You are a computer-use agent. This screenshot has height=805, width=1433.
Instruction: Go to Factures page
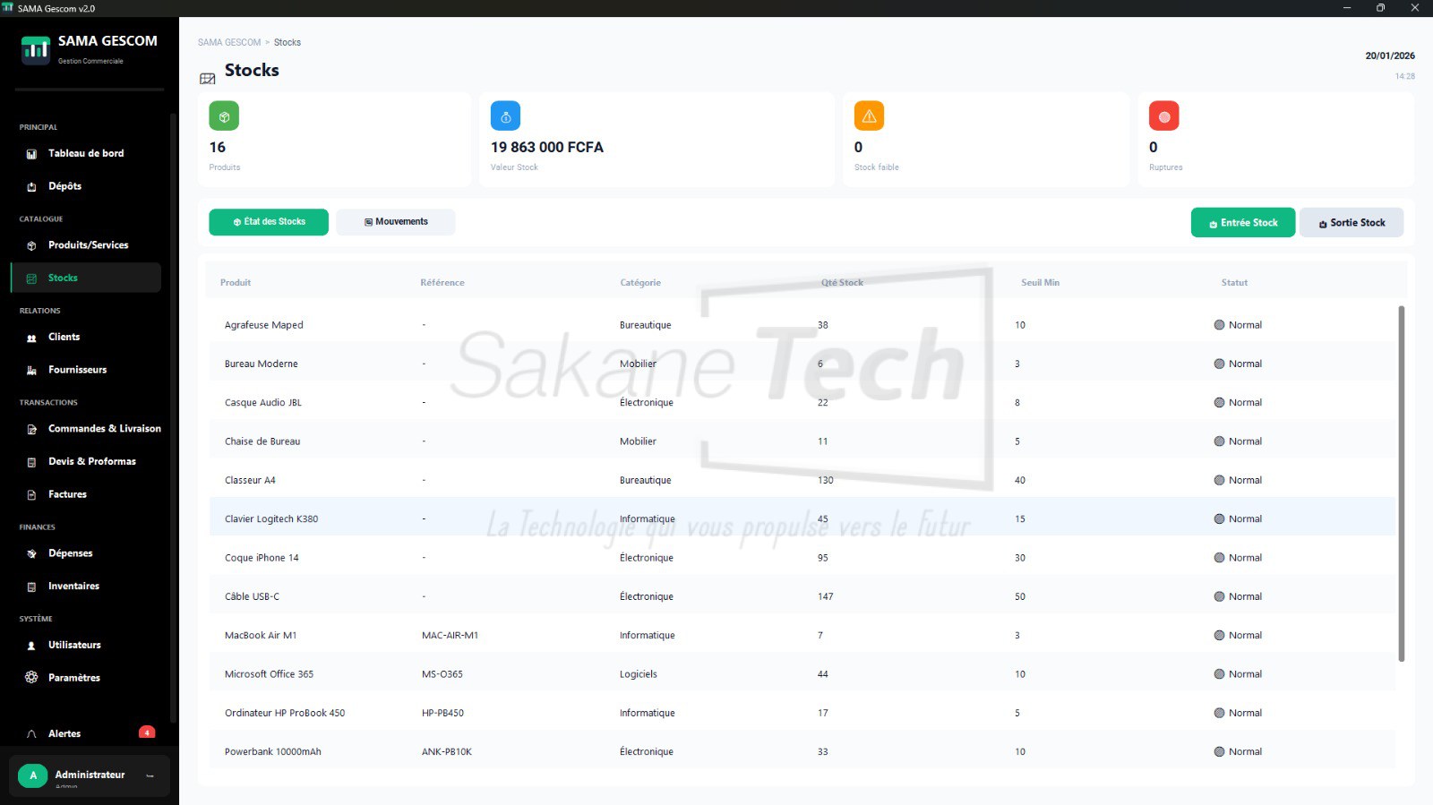pyautogui.click(x=86, y=494)
